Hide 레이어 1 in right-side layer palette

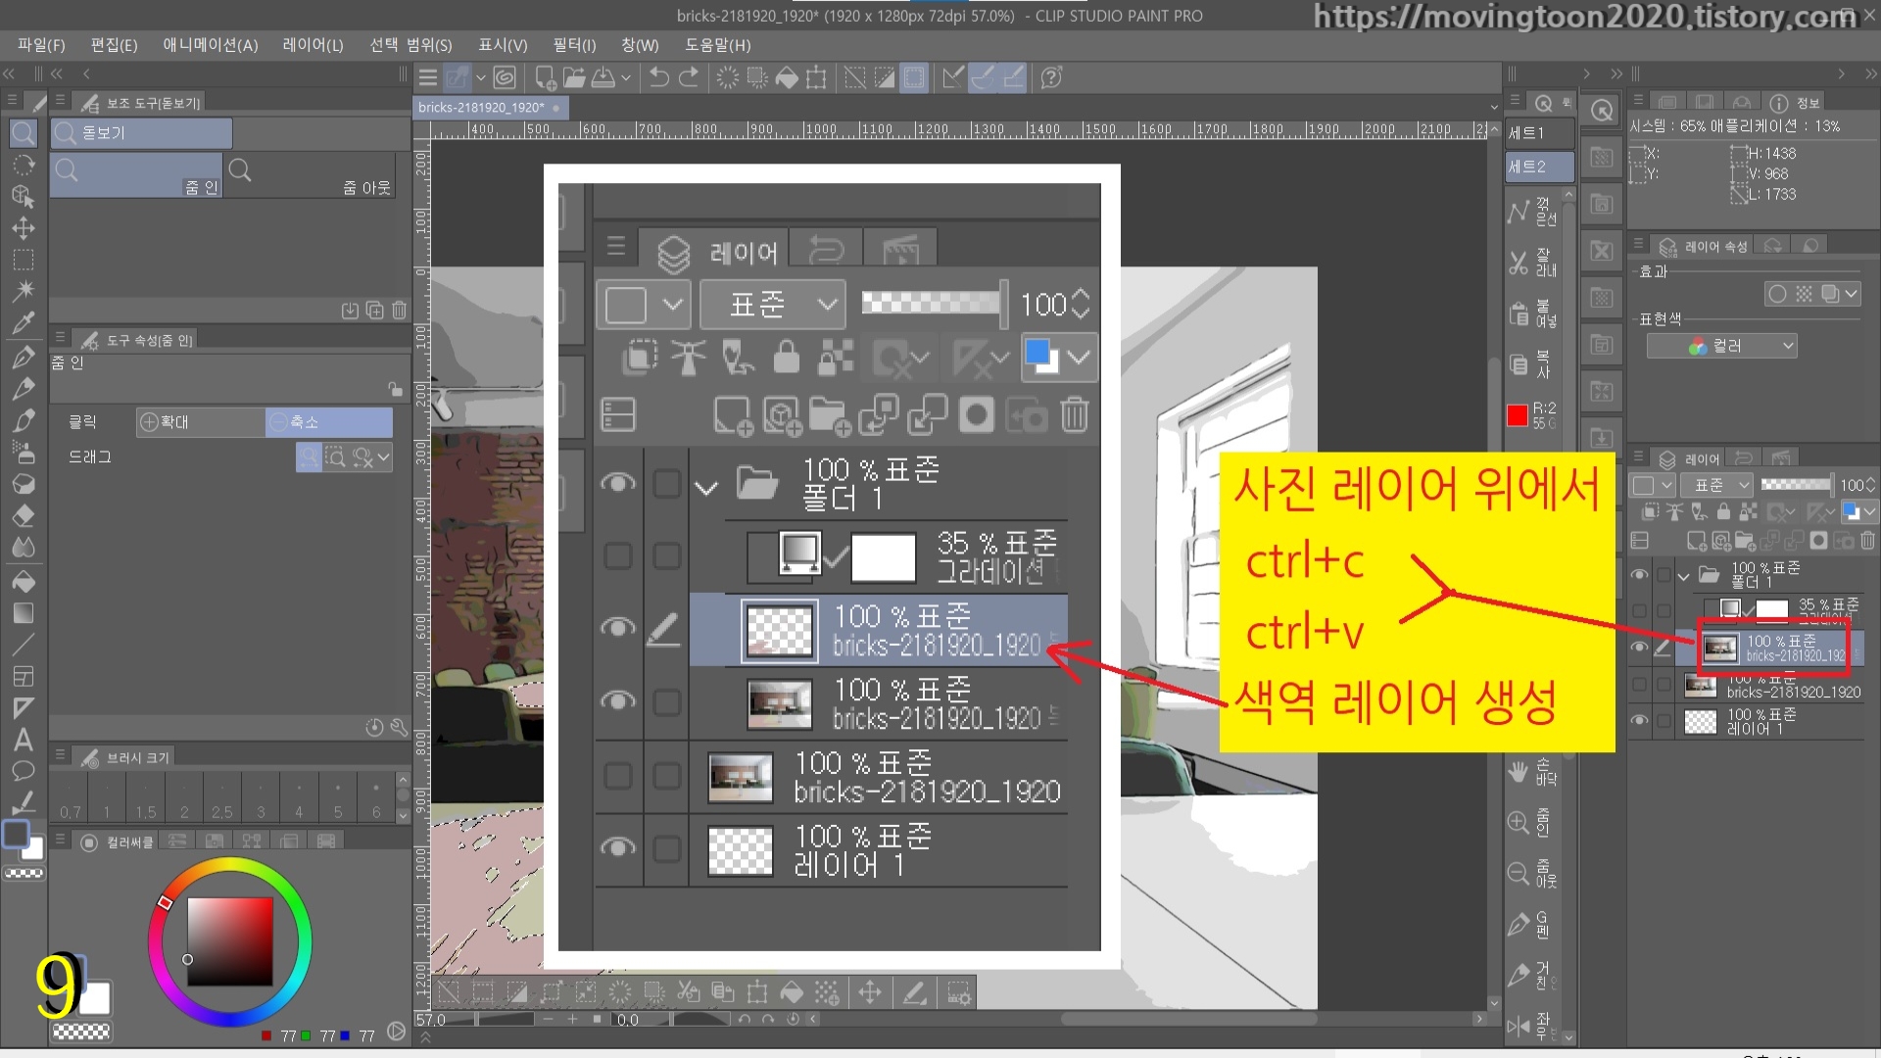[1639, 722]
